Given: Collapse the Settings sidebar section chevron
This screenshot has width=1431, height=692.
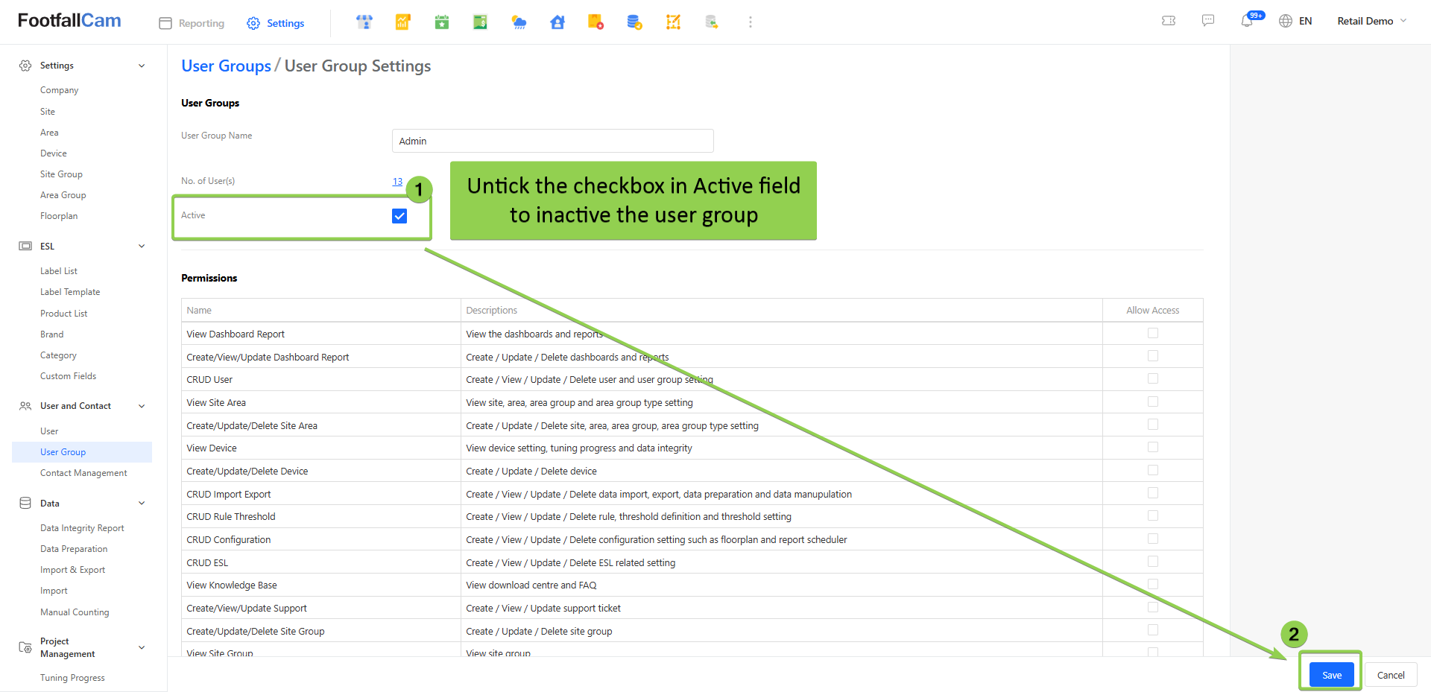Looking at the screenshot, I should click(x=142, y=66).
